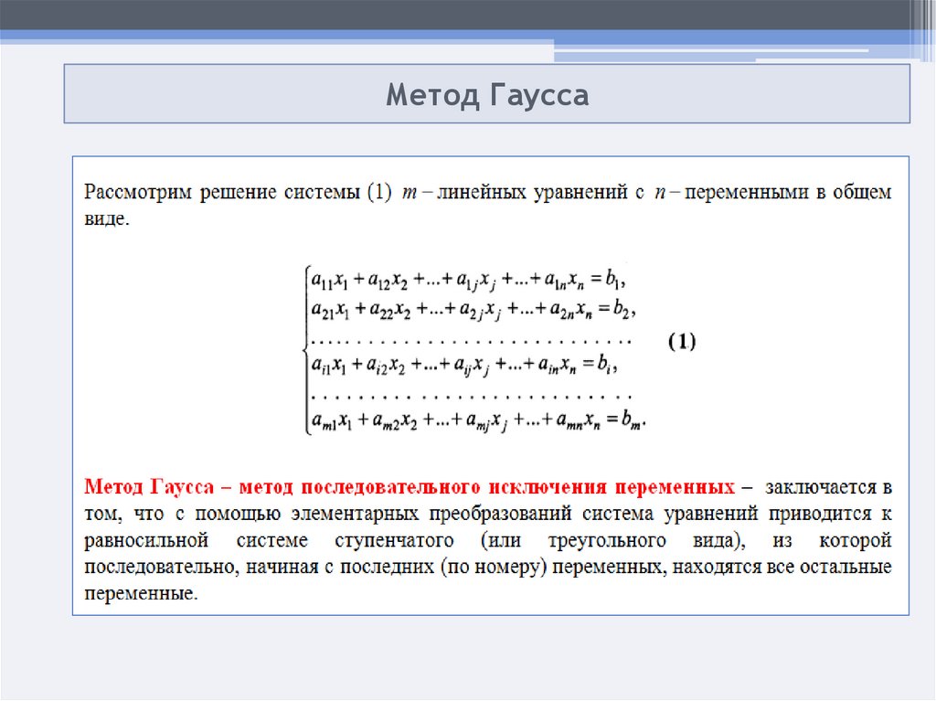Select the first equation ending with b1
The width and height of the screenshot is (936, 701).
click(x=470, y=279)
